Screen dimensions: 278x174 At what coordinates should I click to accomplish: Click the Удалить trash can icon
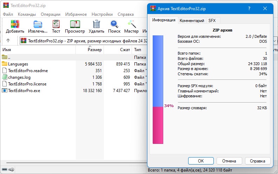point(97,24)
